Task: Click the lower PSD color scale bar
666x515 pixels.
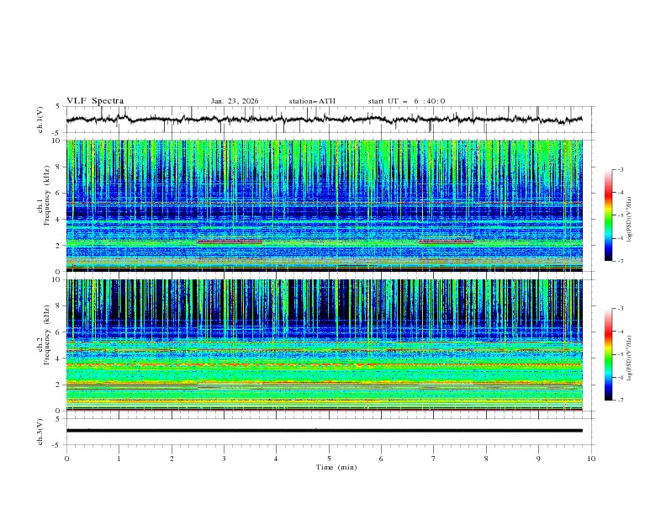Action: coord(608,354)
